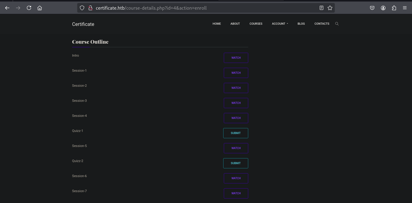Viewport: 412px width, 203px height.
Task: Reload the current page
Action: pyautogui.click(x=29, y=8)
